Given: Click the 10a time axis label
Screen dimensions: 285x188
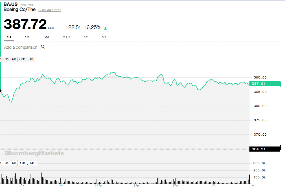Looking at the screenshot, I should (22, 185).
